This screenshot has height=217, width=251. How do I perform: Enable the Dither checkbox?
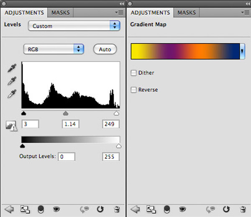(x=133, y=73)
